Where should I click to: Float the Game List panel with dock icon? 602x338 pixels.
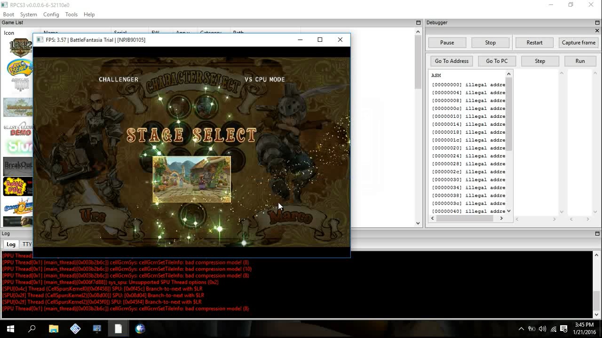418,23
